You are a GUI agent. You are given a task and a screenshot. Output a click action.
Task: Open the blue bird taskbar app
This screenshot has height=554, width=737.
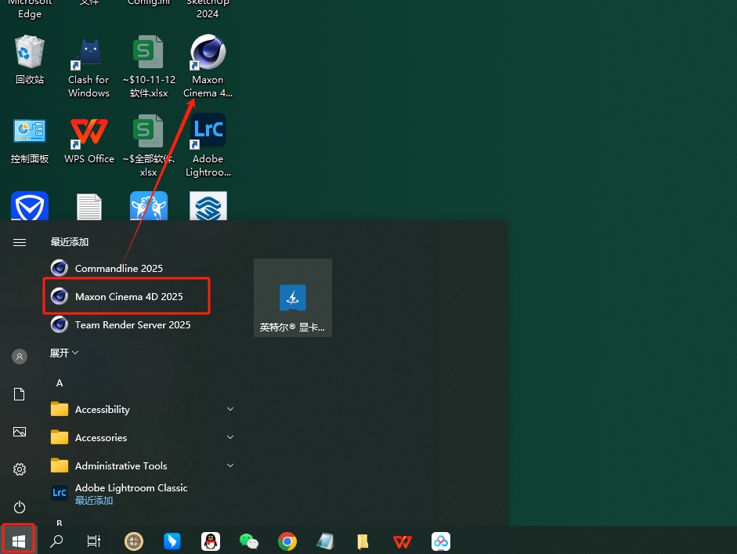pyautogui.click(x=172, y=541)
